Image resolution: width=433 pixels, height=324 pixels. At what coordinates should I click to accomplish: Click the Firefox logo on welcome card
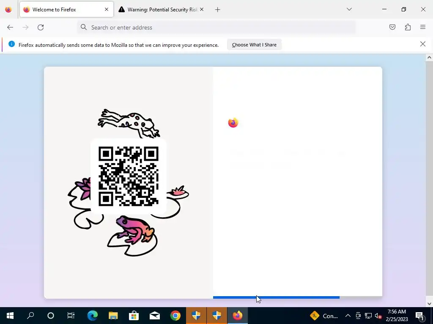(x=233, y=123)
